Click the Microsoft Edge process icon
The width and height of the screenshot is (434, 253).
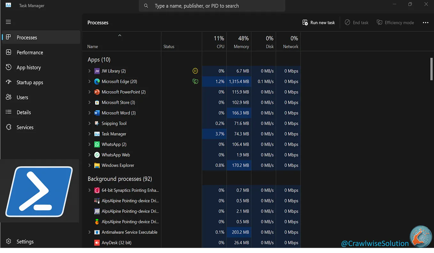(x=97, y=81)
